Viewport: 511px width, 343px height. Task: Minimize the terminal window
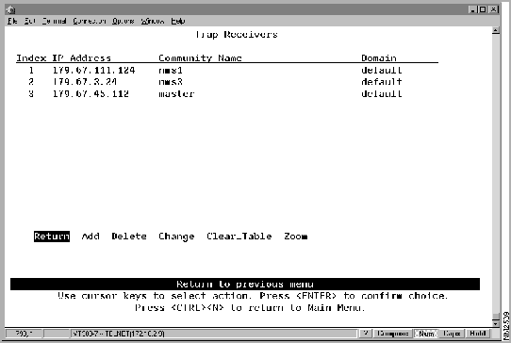point(473,9)
